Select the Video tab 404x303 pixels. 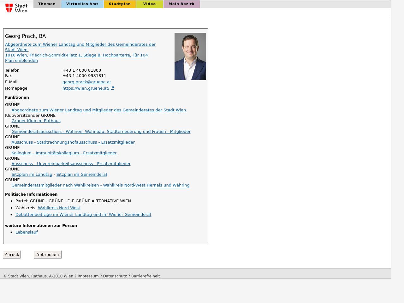pyautogui.click(x=149, y=4)
